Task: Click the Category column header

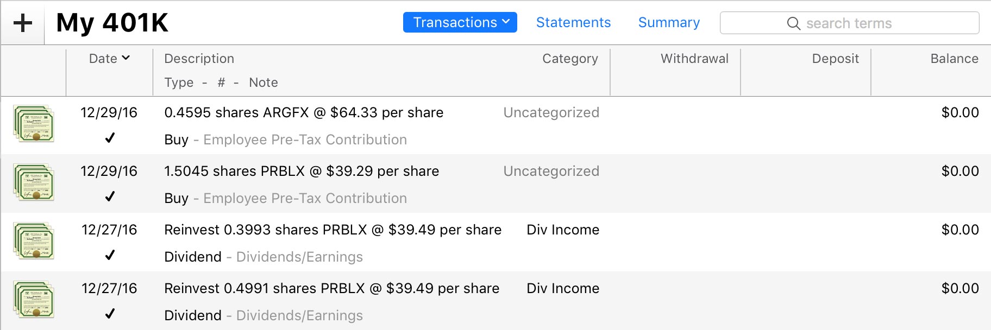Action: [x=570, y=59]
